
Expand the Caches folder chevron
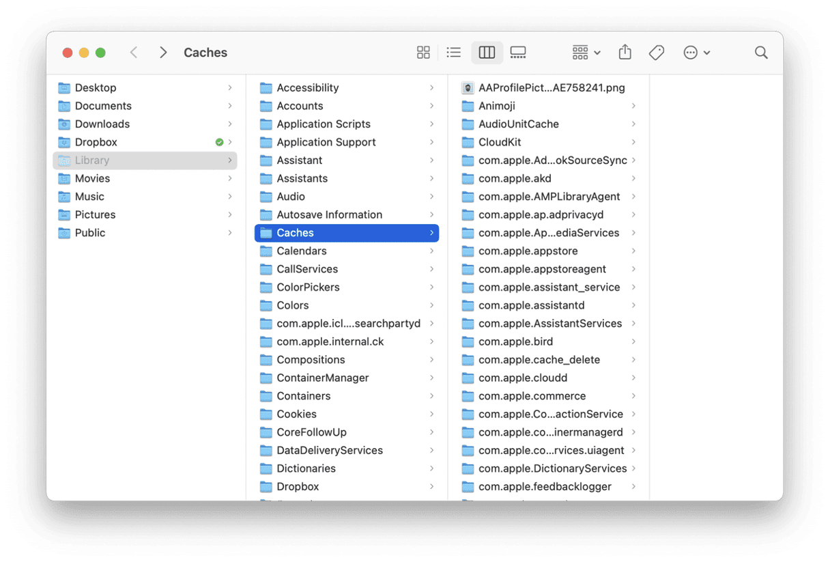point(431,233)
